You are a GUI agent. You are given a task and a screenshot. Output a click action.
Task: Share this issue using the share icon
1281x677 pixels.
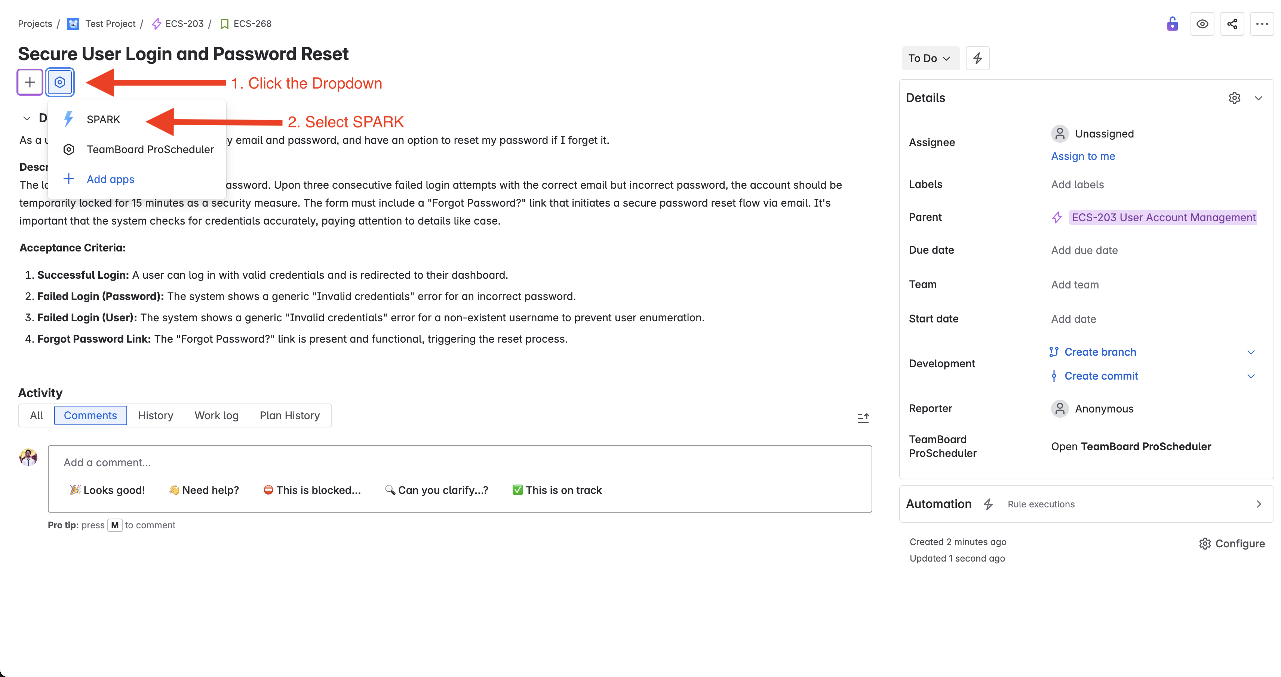pos(1233,24)
